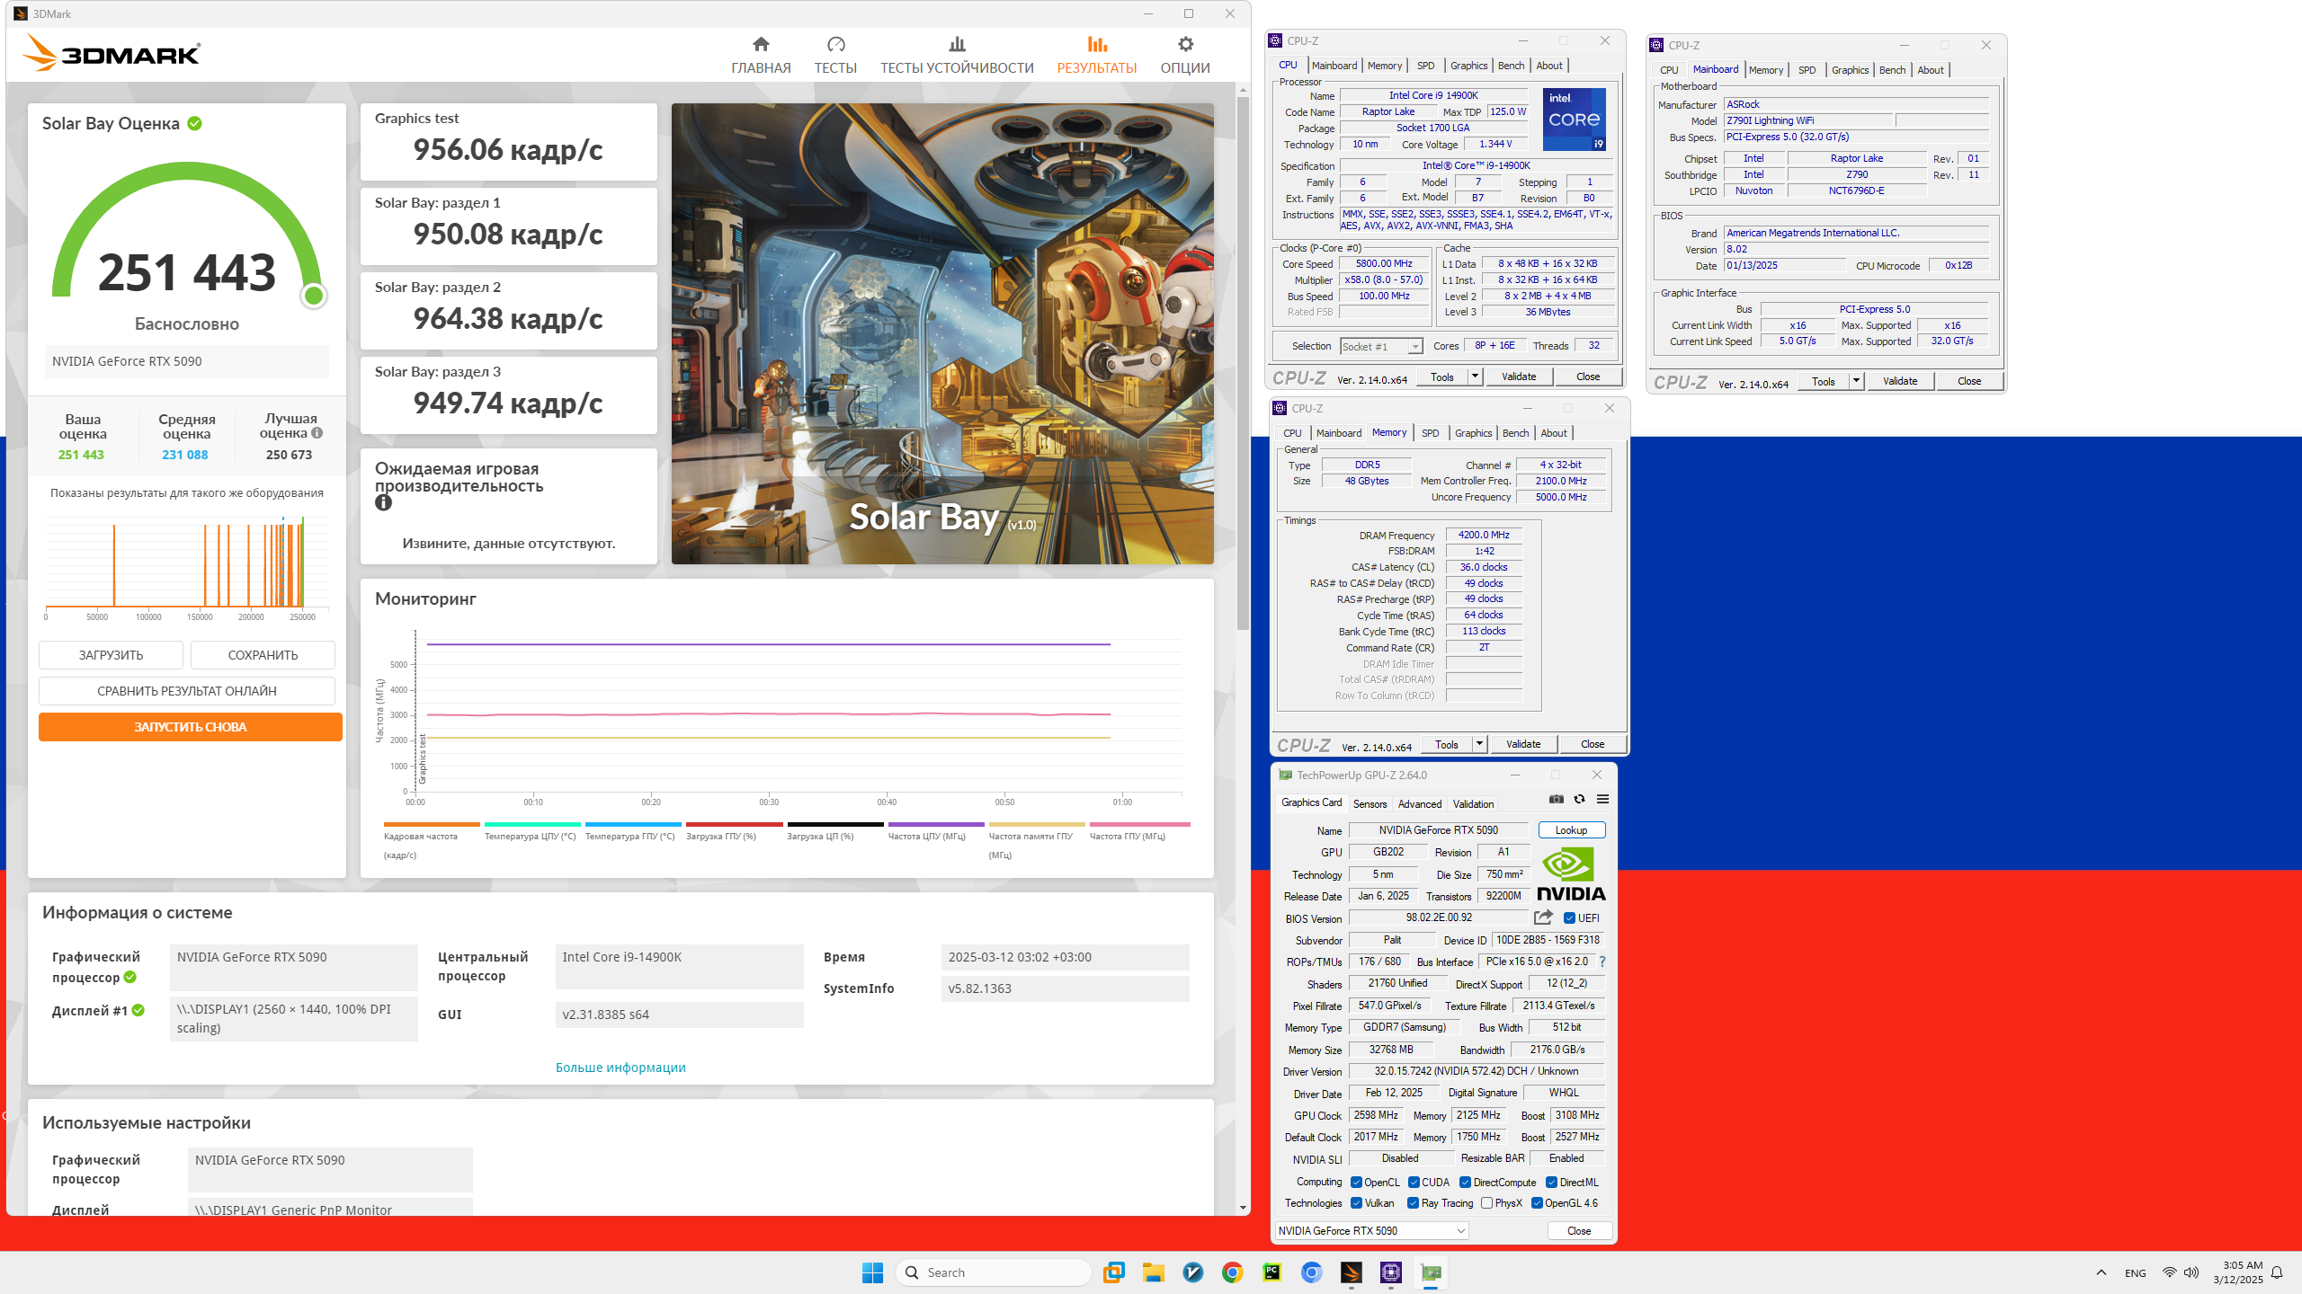This screenshot has height=1294, width=2302.
Task: Open GPU selection dropdown in GPU-Z
Action: tap(1371, 1230)
